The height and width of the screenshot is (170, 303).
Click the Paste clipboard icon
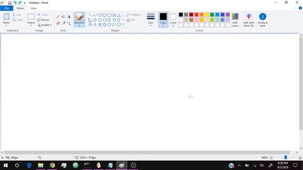[6, 17]
